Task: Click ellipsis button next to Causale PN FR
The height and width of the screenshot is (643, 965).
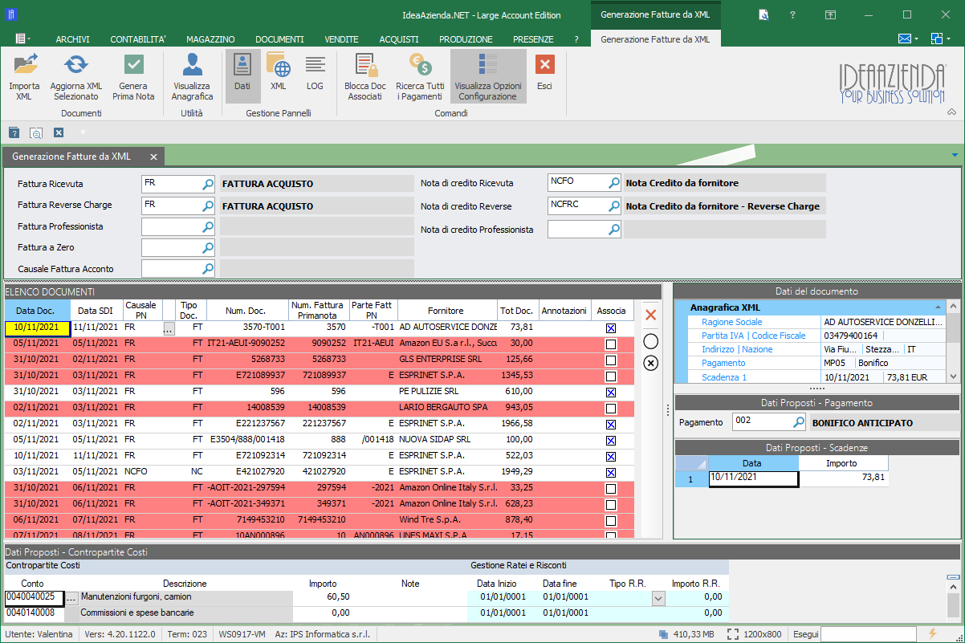Action: click(168, 328)
